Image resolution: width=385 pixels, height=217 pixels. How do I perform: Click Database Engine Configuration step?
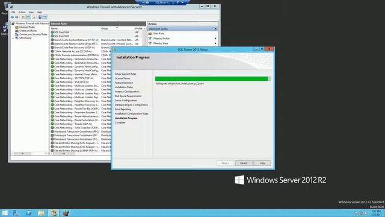131,105
